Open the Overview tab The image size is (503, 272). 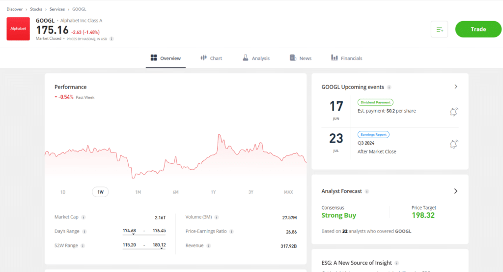tap(166, 58)
